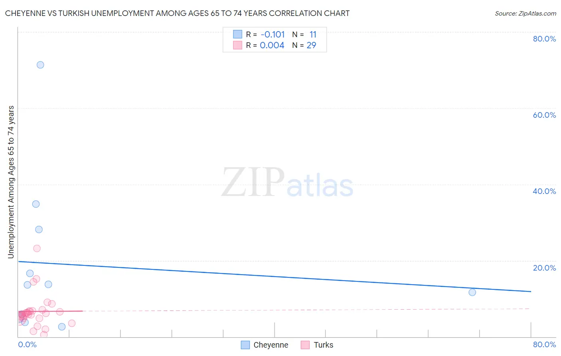
Task: Click the ZIPatlas watermark in chart center
Action: click(x=287, y=183)
